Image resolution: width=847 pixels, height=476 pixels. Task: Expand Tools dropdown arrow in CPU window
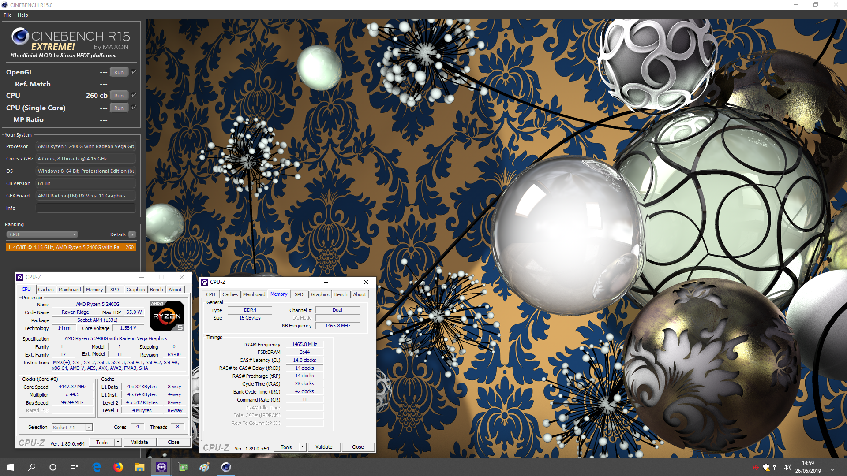(118, 442)
